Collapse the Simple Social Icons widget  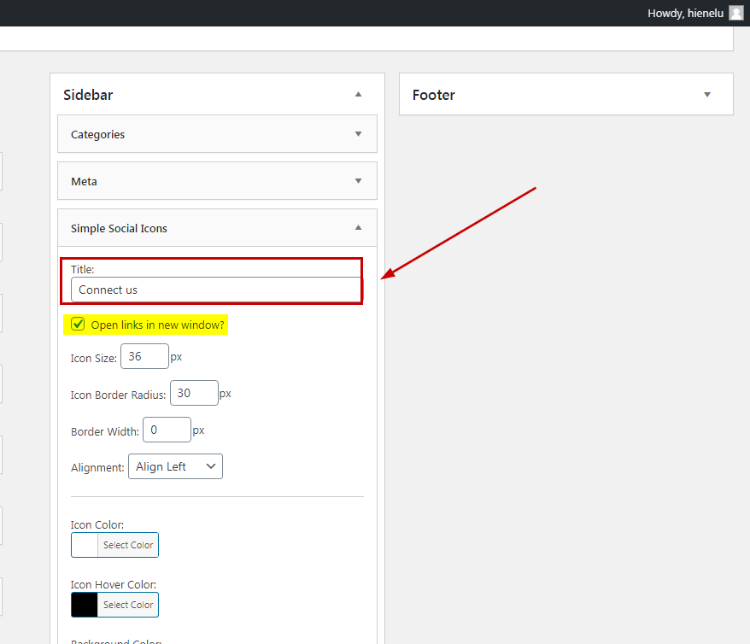point(358,228)
